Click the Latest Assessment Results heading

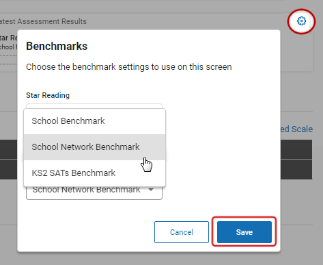pyautogui.click(x=43, y=21)
